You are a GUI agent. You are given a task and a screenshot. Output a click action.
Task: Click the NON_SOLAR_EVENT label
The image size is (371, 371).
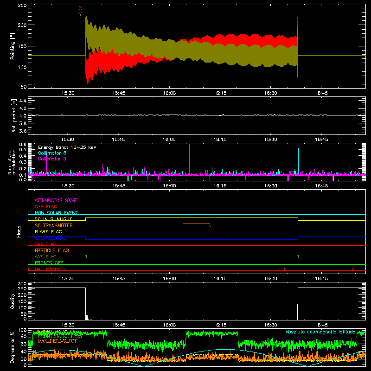(x=56, y=213)
